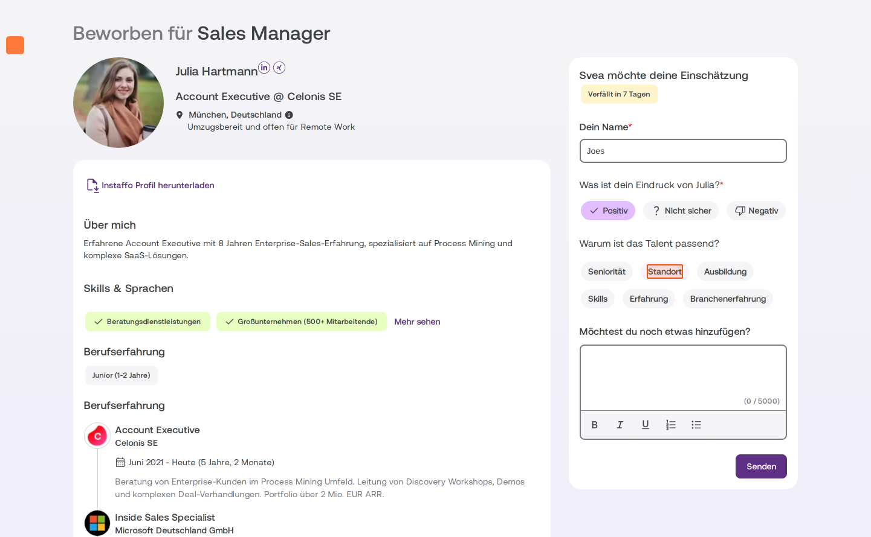Toggle the Seniorität reason chip
Screen dimensions: 871x537
click(607, 272)
